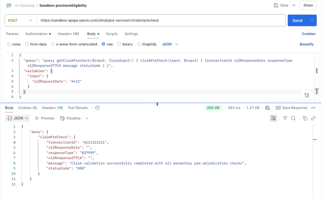Click the network globe lock icon

[267, 108]
